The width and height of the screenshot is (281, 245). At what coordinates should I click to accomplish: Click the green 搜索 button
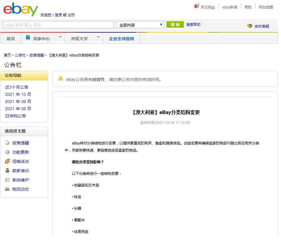175,24
